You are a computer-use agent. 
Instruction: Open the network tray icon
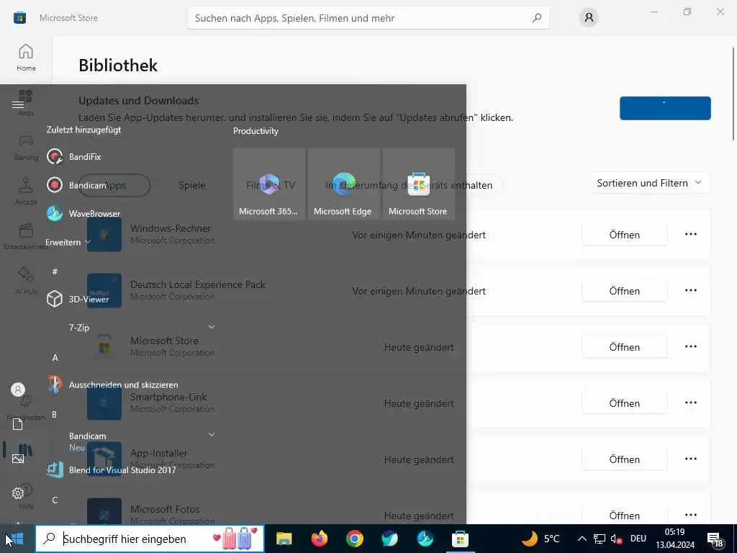click(600, 539)
